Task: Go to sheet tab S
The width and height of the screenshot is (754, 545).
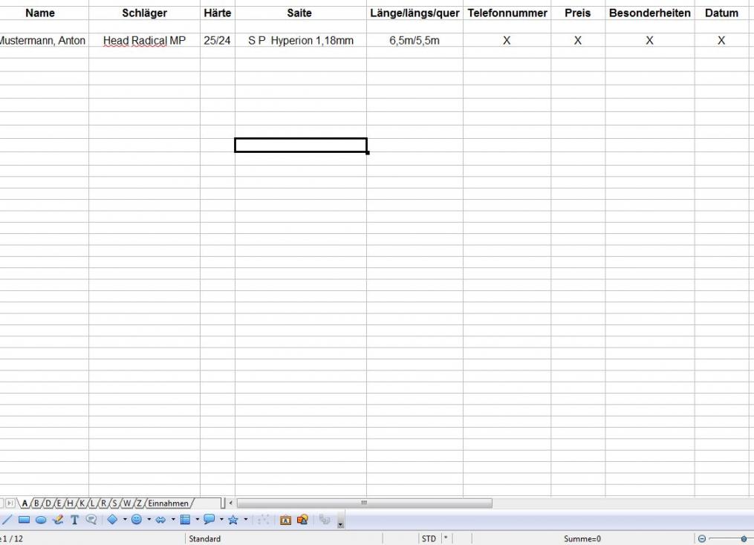Action: (x=115, y=503)
